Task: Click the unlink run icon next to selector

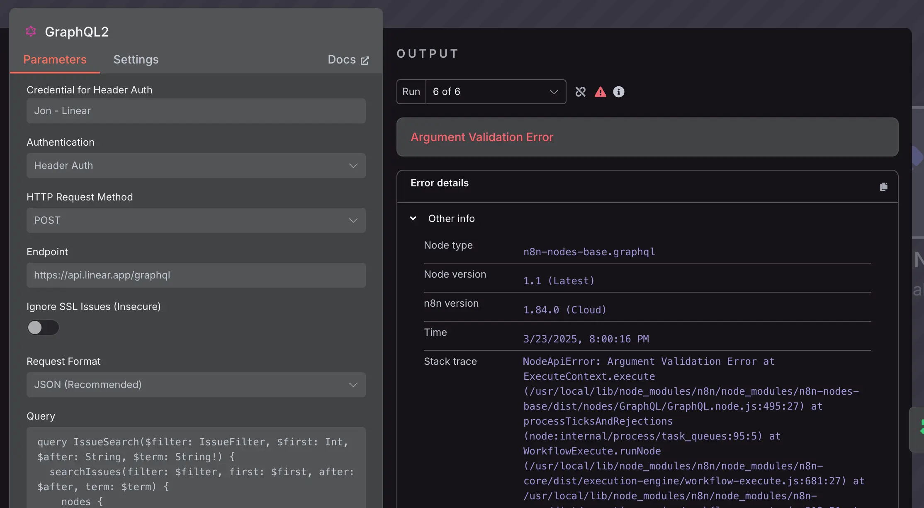Action: pyautogui.click(x=581, y=92)
